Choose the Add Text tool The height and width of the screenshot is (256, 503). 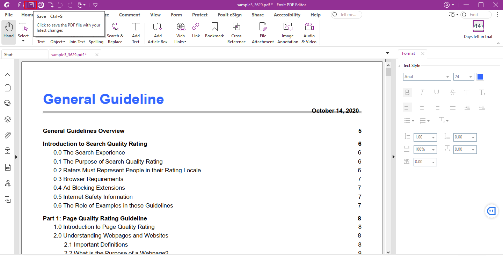click(x=136, y=33)
